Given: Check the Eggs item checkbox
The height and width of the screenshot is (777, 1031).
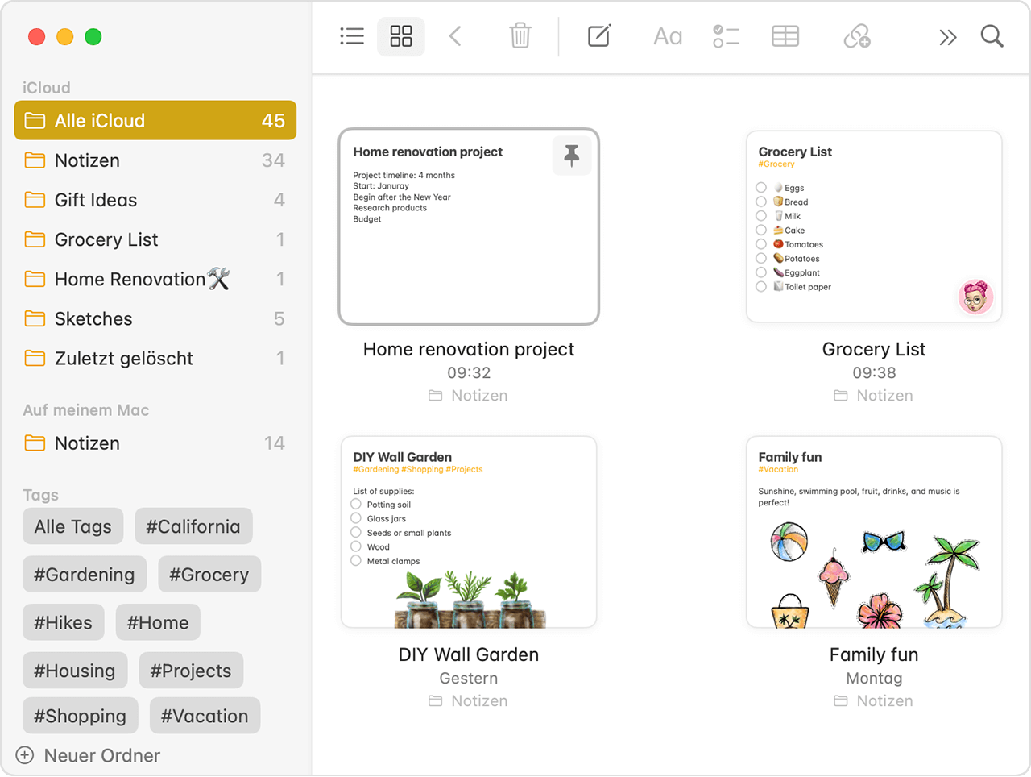Looking at the screenshot, I should [x=761, y=188].
